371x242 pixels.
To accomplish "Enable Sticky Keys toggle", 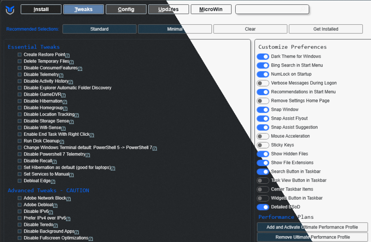I will point(263,145).
